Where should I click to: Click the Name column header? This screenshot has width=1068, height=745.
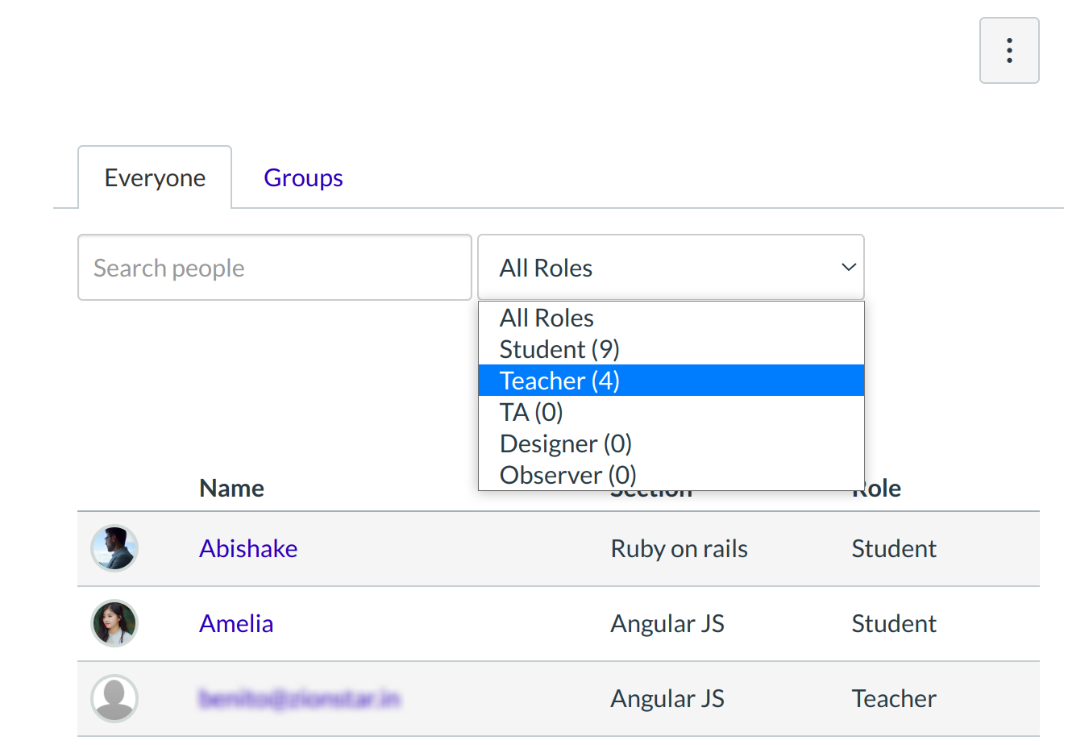click(231, 488)
